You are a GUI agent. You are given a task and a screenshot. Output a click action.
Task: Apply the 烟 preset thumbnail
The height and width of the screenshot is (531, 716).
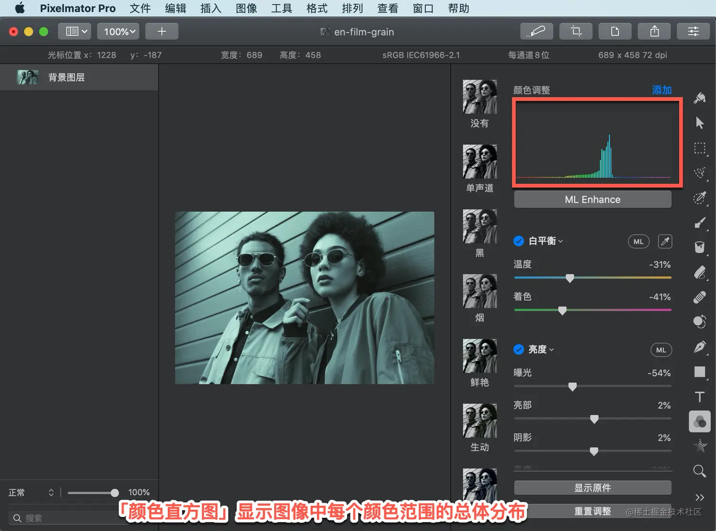pyautogui.click(x=480, y=291)
